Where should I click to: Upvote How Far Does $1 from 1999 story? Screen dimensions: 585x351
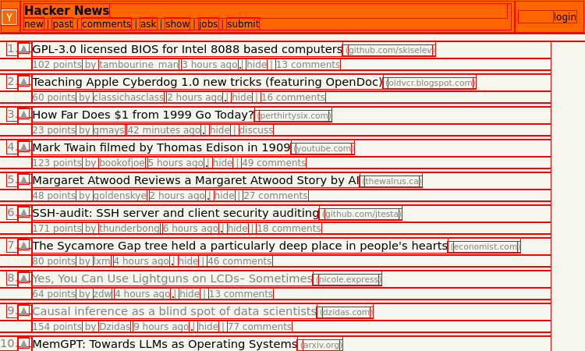[24, 114]
